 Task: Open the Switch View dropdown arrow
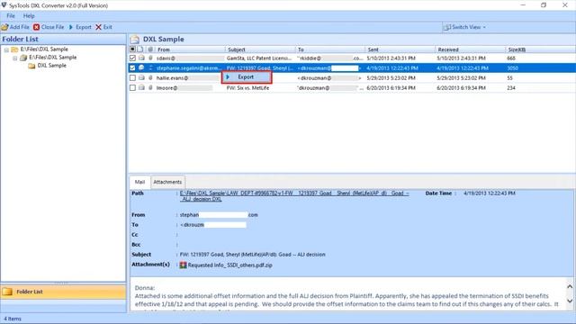click(484, 28)
